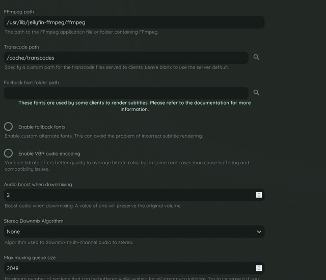Image resolution: width=326 pixels, height=280 pixels.
Task: Focus the transcode path input box
Action: [126, 58]
